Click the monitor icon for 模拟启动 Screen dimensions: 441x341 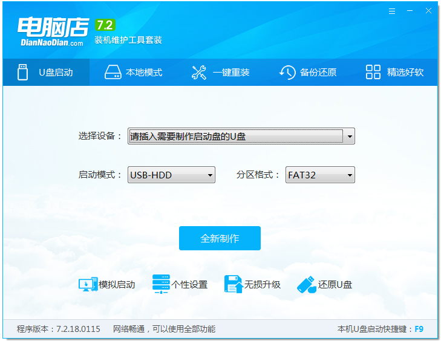pos(88,284)
